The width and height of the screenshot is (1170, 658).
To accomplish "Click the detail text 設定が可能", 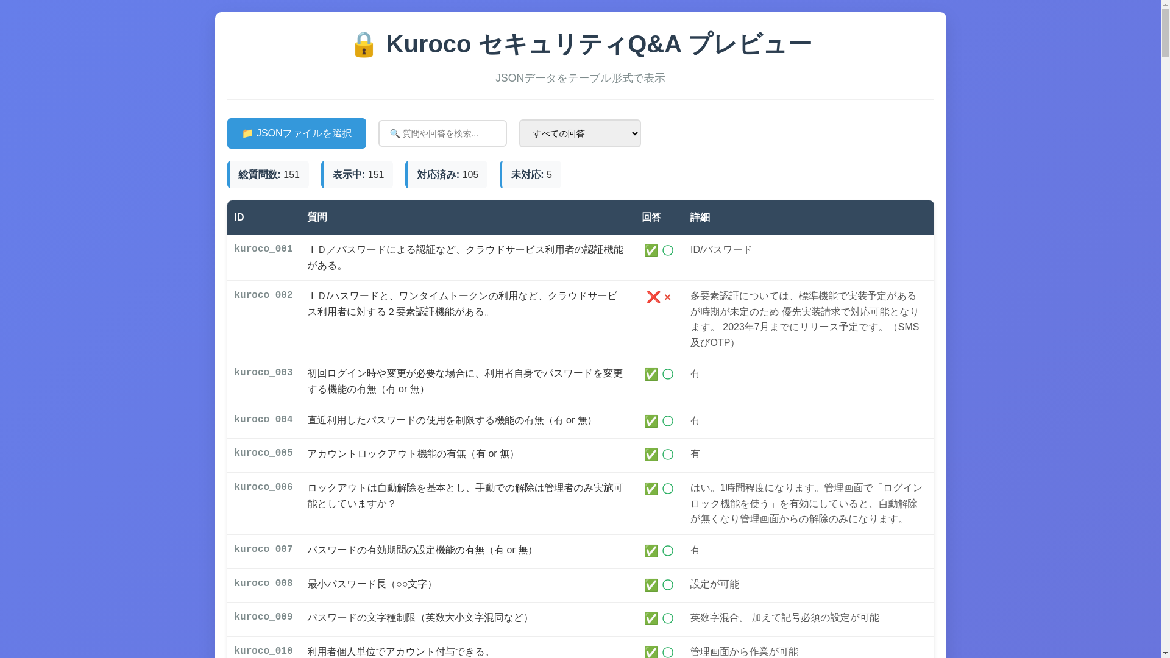I will tap(714, 585).
